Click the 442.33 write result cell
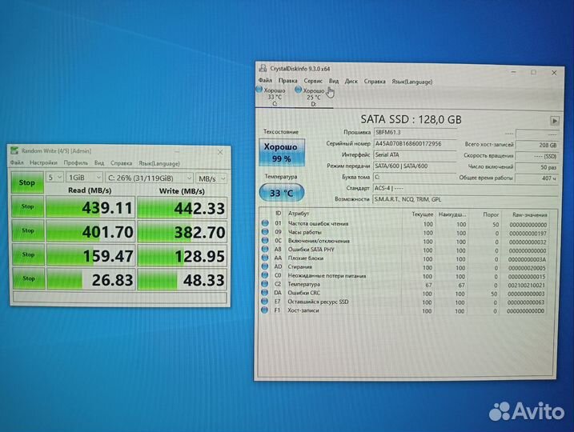Image resolution: width=574 pixels, height=432 pixels. (183, 208)
